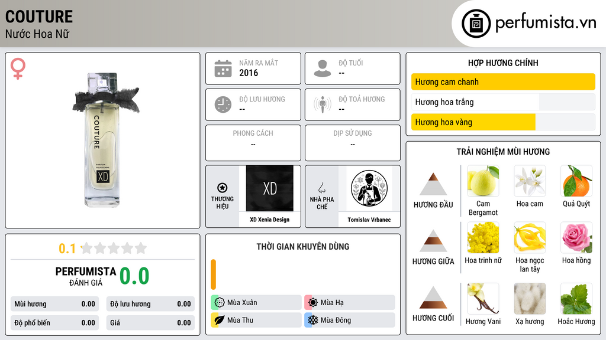Click the perfumista.vn site name

(x=546, y=23)
